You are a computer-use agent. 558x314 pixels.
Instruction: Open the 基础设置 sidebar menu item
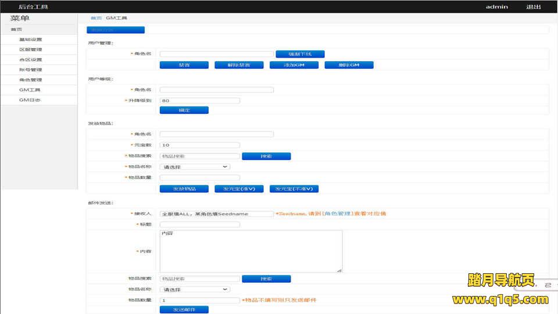(x=30, y=40)
